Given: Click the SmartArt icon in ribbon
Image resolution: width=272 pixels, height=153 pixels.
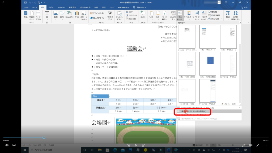Looking at the screenshot, I should [x=69, y=15].
